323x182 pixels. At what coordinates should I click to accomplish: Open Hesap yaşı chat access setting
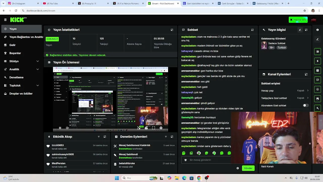tap(285, 90)
